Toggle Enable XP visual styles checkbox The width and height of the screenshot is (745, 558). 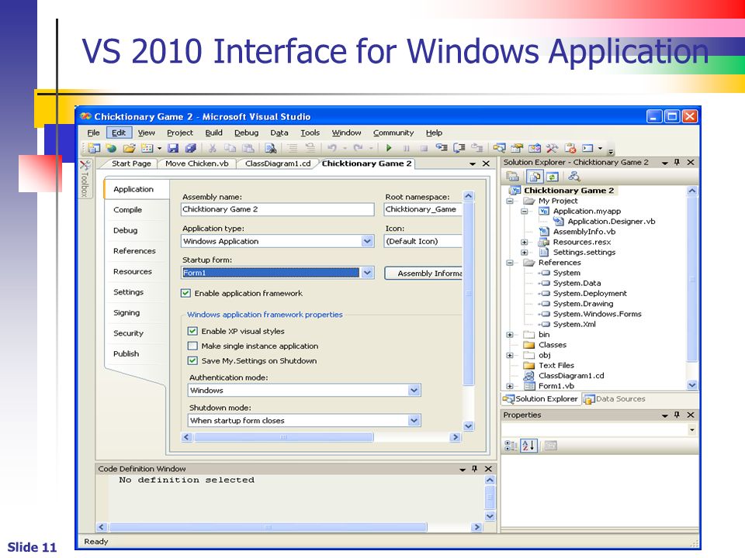tap(192, 331)
